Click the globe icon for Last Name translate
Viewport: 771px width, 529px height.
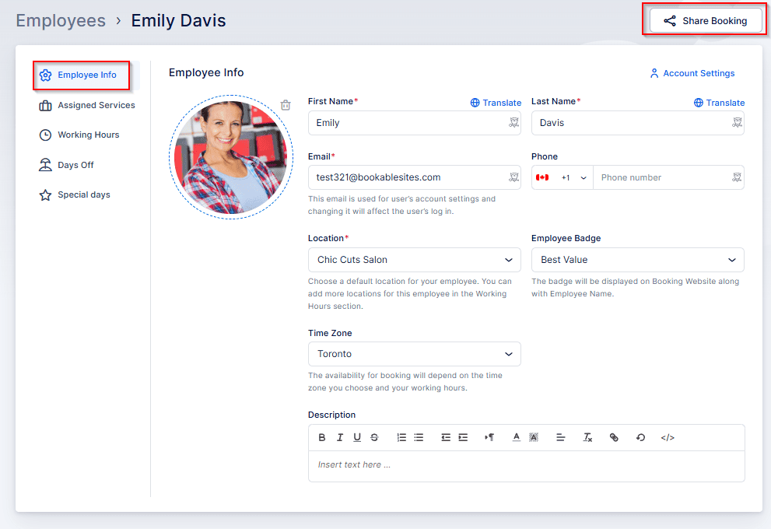tap(698, 103)
